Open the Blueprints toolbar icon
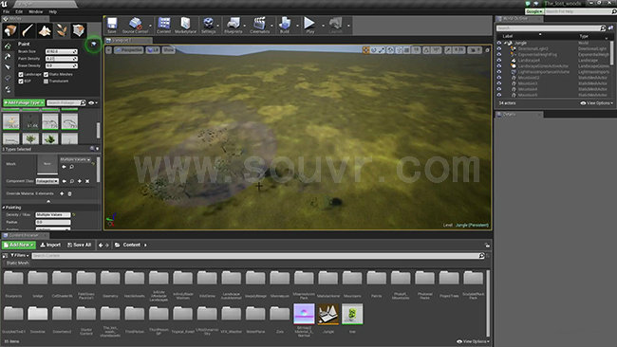This screenshot has height=347, width=617. click(233, 26)
